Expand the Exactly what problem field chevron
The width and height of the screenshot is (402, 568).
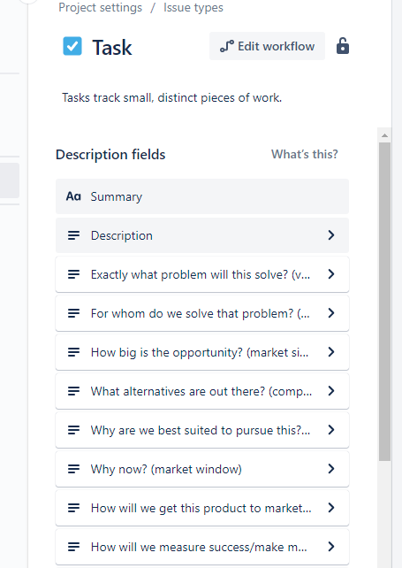click(x=331, y=274)
